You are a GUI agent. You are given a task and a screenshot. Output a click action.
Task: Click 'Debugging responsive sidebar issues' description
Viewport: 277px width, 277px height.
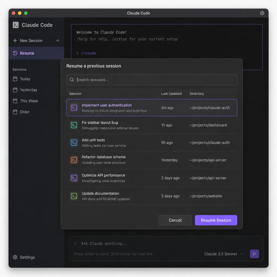tap(110, 128)
